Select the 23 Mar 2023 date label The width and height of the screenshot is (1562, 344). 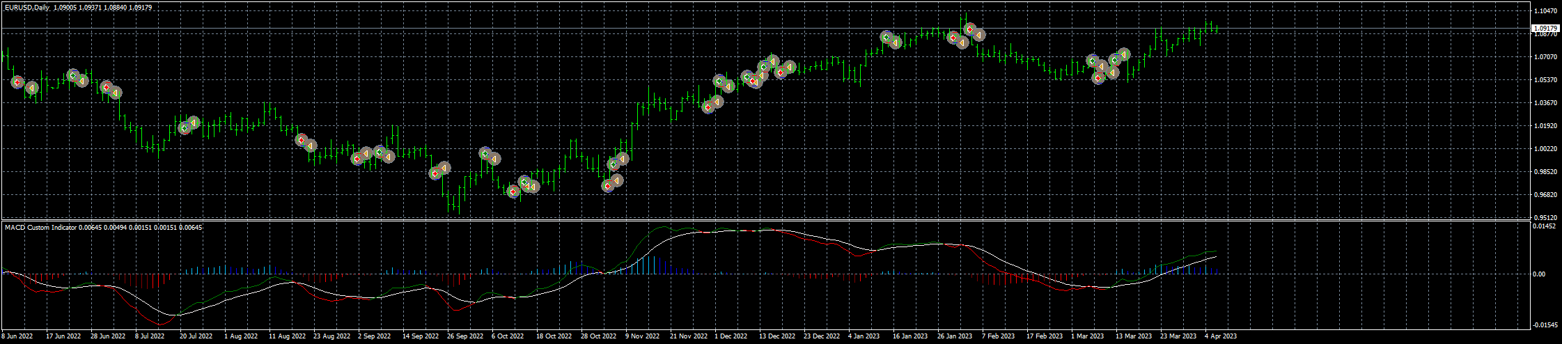click(1178, 336)
